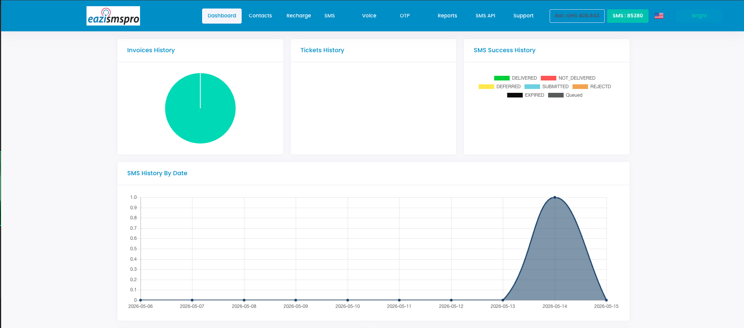This screenshot has width=744, height=328.
Task: Toggle Queued legend swatch
Action: 556,95
